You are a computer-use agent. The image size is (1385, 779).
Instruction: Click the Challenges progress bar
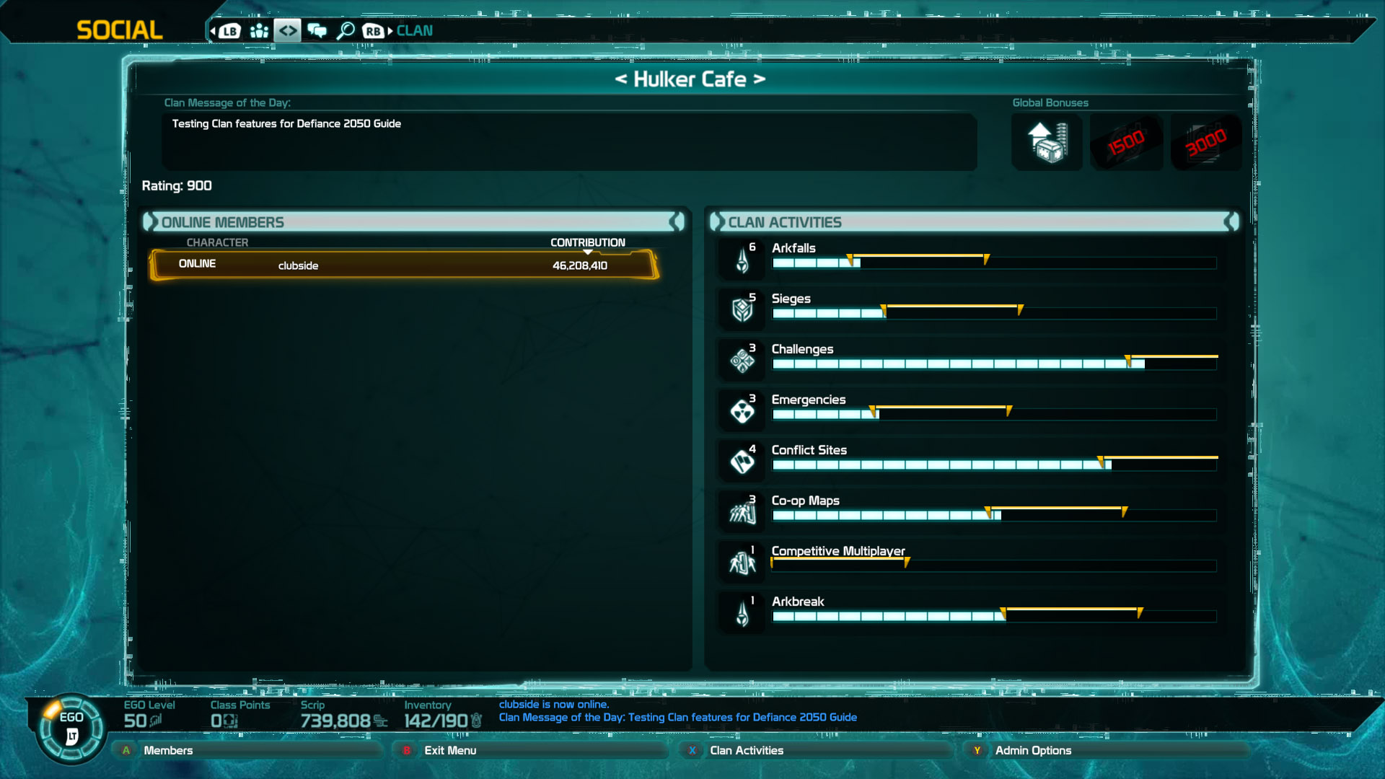tap(995, 364)
